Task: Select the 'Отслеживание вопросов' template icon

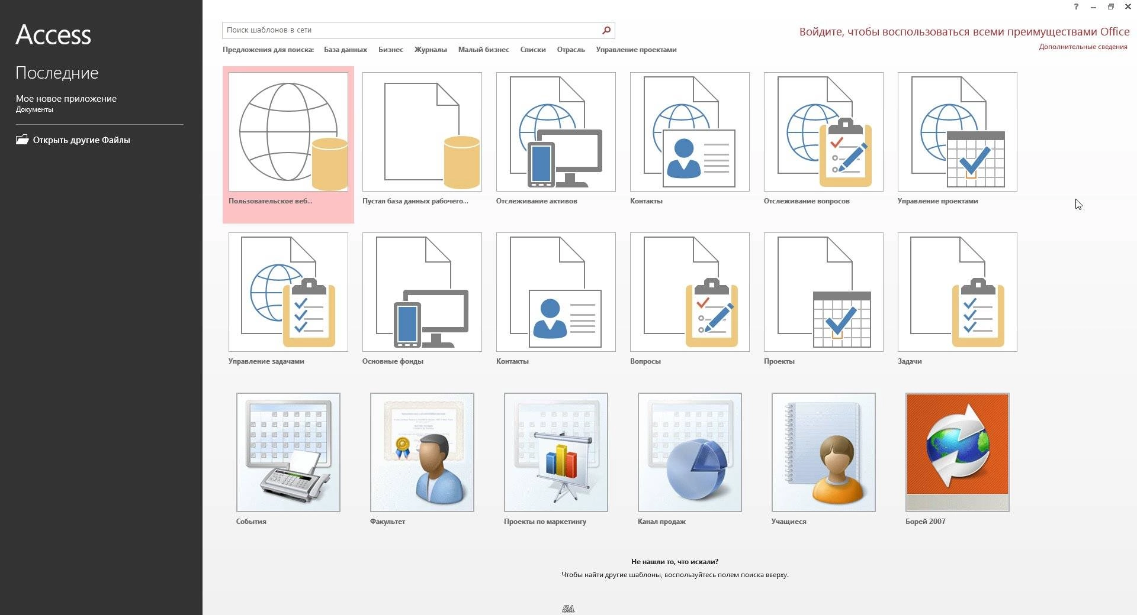Action: [x=824, y=132]
